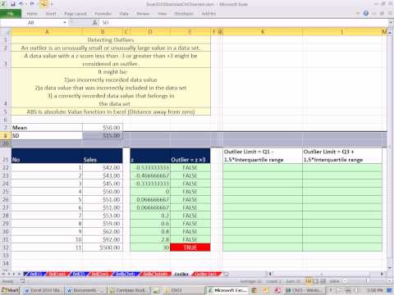The width and height of the screenshot is (394, 295).
Task: Select column A header
Action: tap(47, 32)
